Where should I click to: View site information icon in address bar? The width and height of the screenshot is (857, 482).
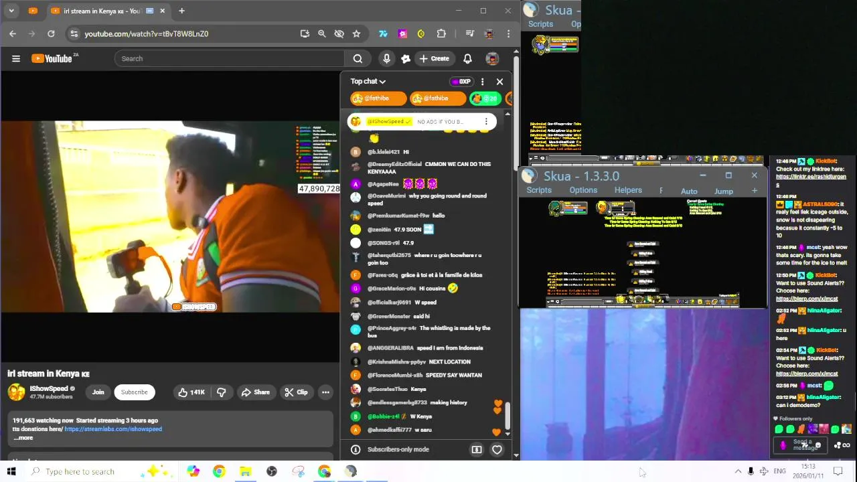tap(74, 33)
